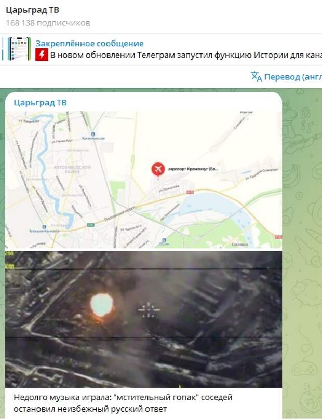Click the crosshair reticle in footage
Image resolution: width=322 pixels, height=420 pixels.
pos(149,310)
